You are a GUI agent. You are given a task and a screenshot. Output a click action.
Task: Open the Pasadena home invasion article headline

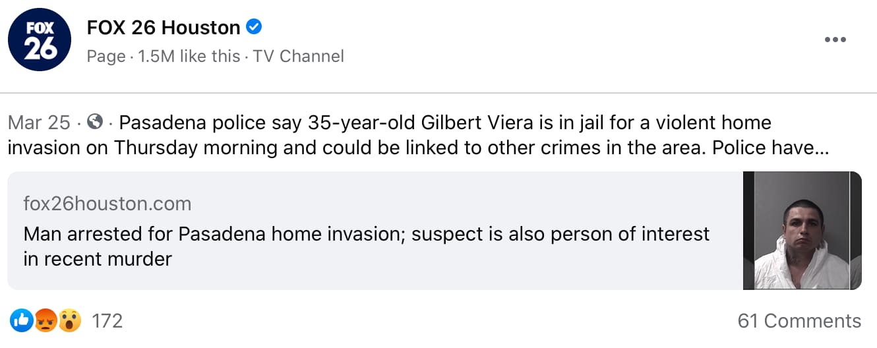[x=366, y=234]
